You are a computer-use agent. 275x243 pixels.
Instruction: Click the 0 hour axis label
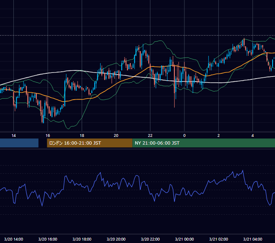[x=184, y=136]
